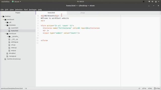This screenshot has height=90, width=161.
Task: Expand the .git folder chevron
Action: pos(6,22)
